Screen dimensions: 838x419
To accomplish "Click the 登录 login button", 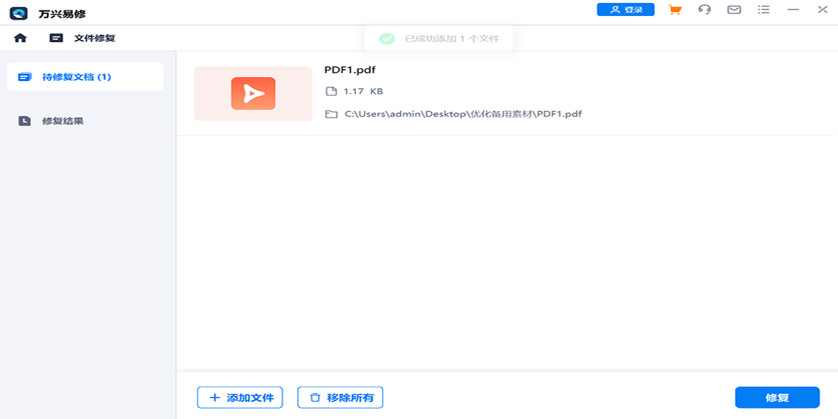I will click(626, 10).
